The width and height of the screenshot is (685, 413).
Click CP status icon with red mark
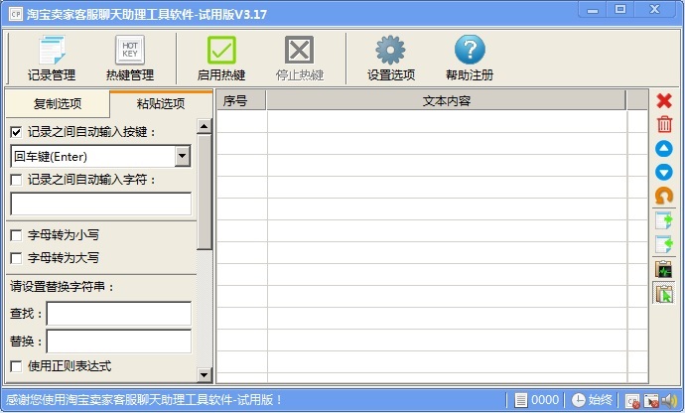coord(632,400)
